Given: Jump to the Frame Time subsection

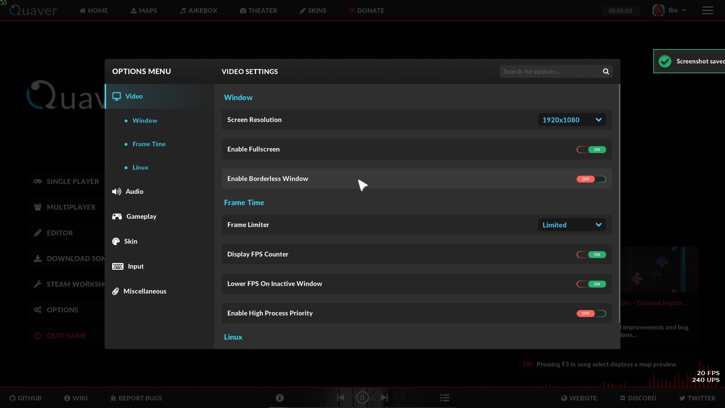Looking at the screenshot, I should pyautogui.click(x=149, y=144).
